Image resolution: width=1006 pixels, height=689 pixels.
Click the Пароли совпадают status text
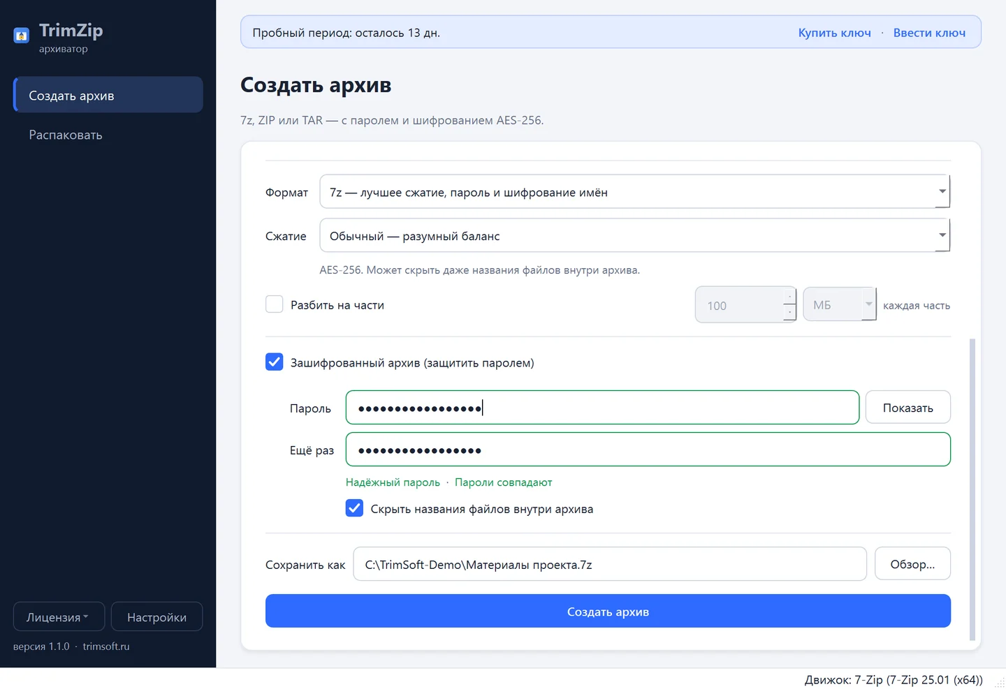pyautogui.click(x=503, y=482)
